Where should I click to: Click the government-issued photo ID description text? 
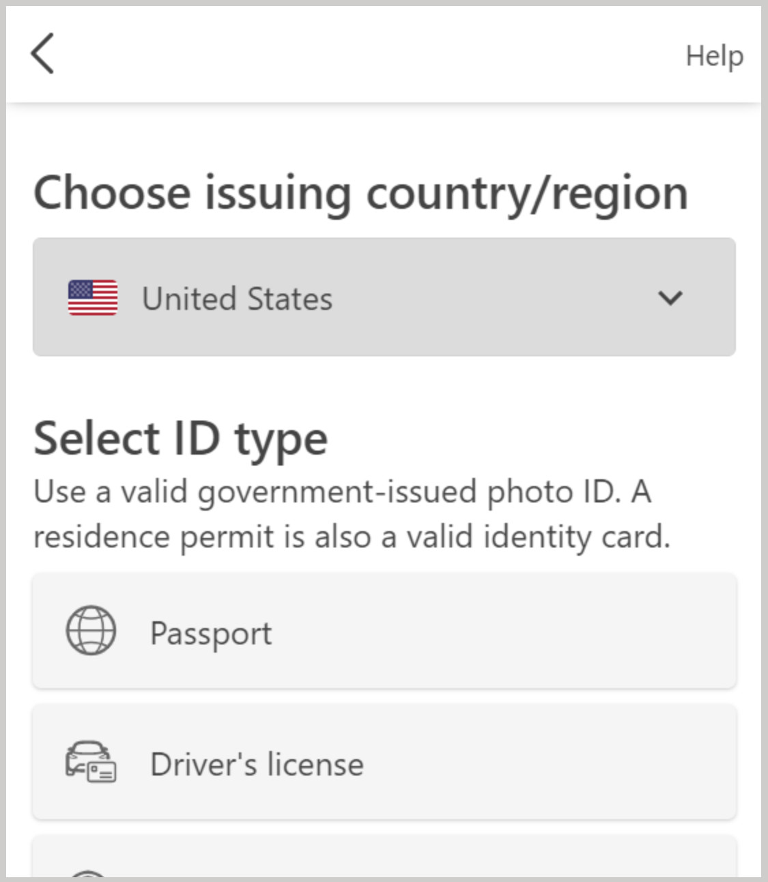coord(352,514)
